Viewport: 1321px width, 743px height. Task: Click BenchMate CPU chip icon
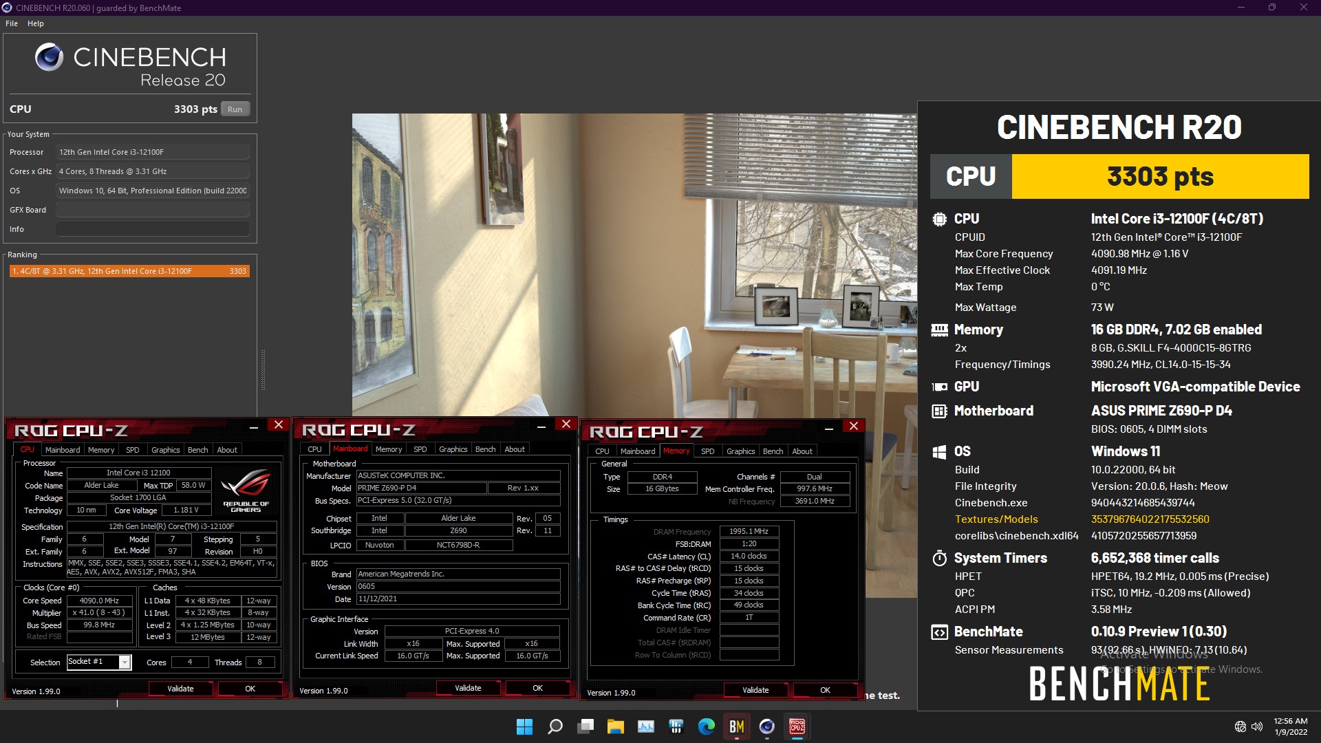tap(939, 219)
